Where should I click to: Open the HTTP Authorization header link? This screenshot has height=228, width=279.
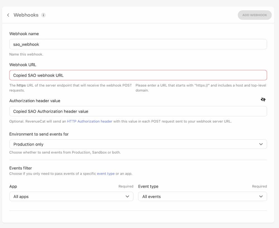(x=90, y=121)
